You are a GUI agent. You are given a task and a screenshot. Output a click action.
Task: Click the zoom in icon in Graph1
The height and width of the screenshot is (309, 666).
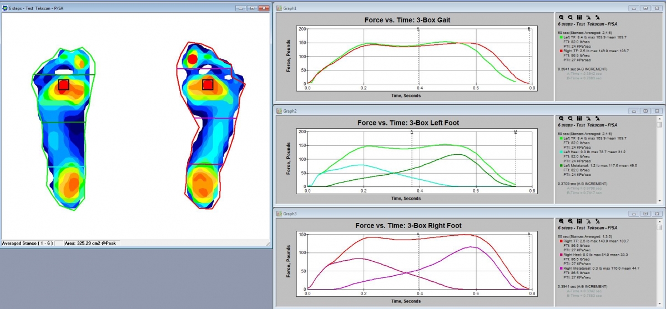(x=561, y=17)
